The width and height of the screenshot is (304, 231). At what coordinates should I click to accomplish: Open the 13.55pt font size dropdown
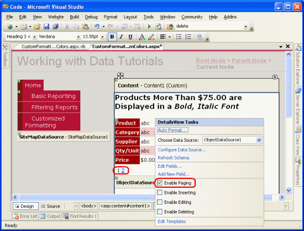pos(102,37)
